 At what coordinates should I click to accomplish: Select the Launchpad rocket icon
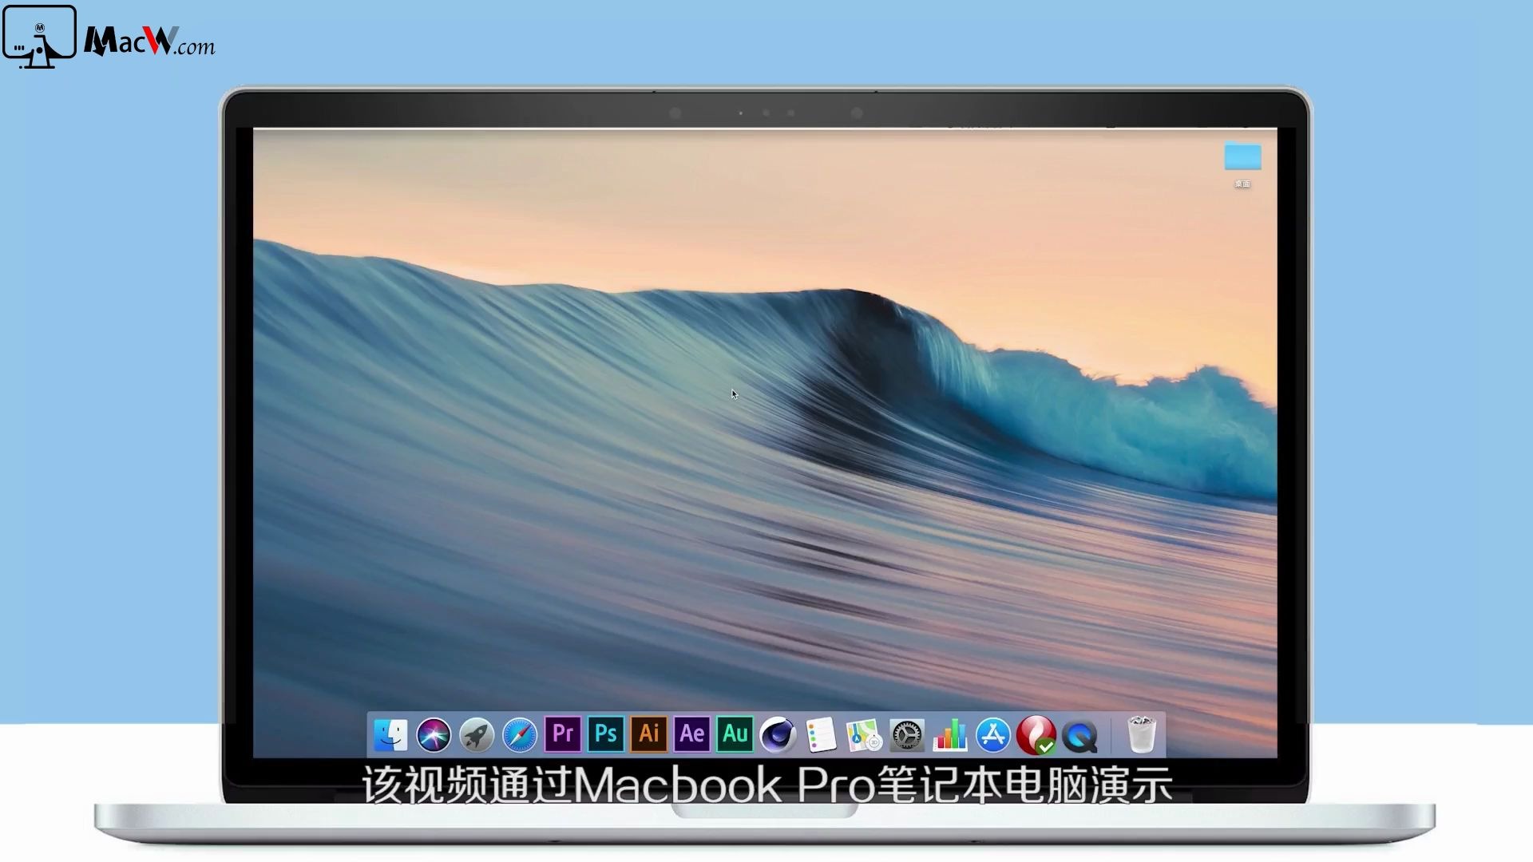coord(477,734)
